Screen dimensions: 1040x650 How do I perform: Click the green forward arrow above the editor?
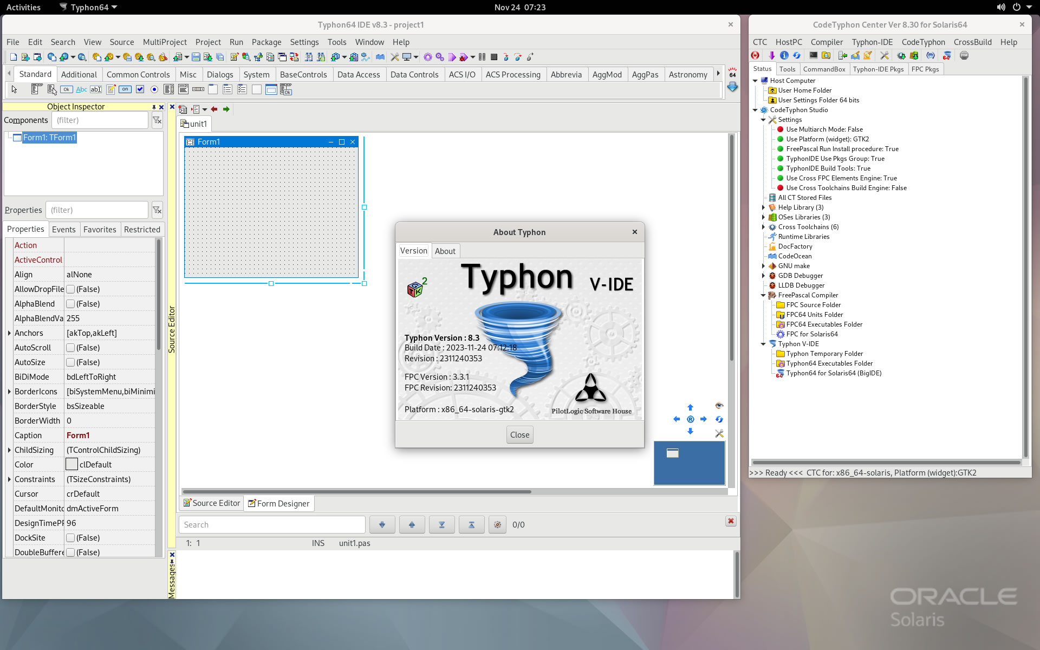click(x=226, y=109)
